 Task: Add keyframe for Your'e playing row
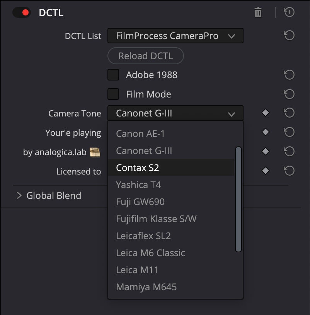point(266,132)
